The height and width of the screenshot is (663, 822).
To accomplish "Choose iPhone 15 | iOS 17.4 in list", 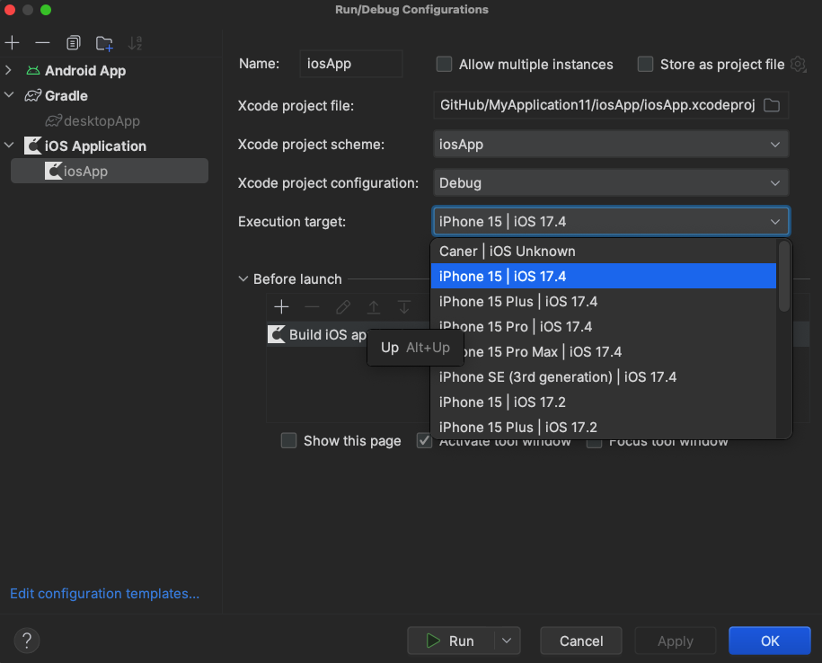I will coord(603,276).
